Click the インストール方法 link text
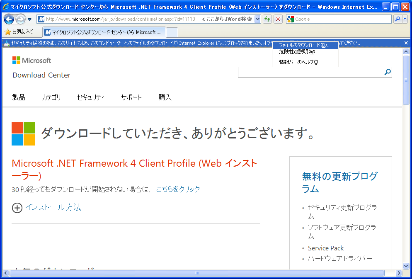The width and height of the screenshot is (412, 279). coord(53,207)
